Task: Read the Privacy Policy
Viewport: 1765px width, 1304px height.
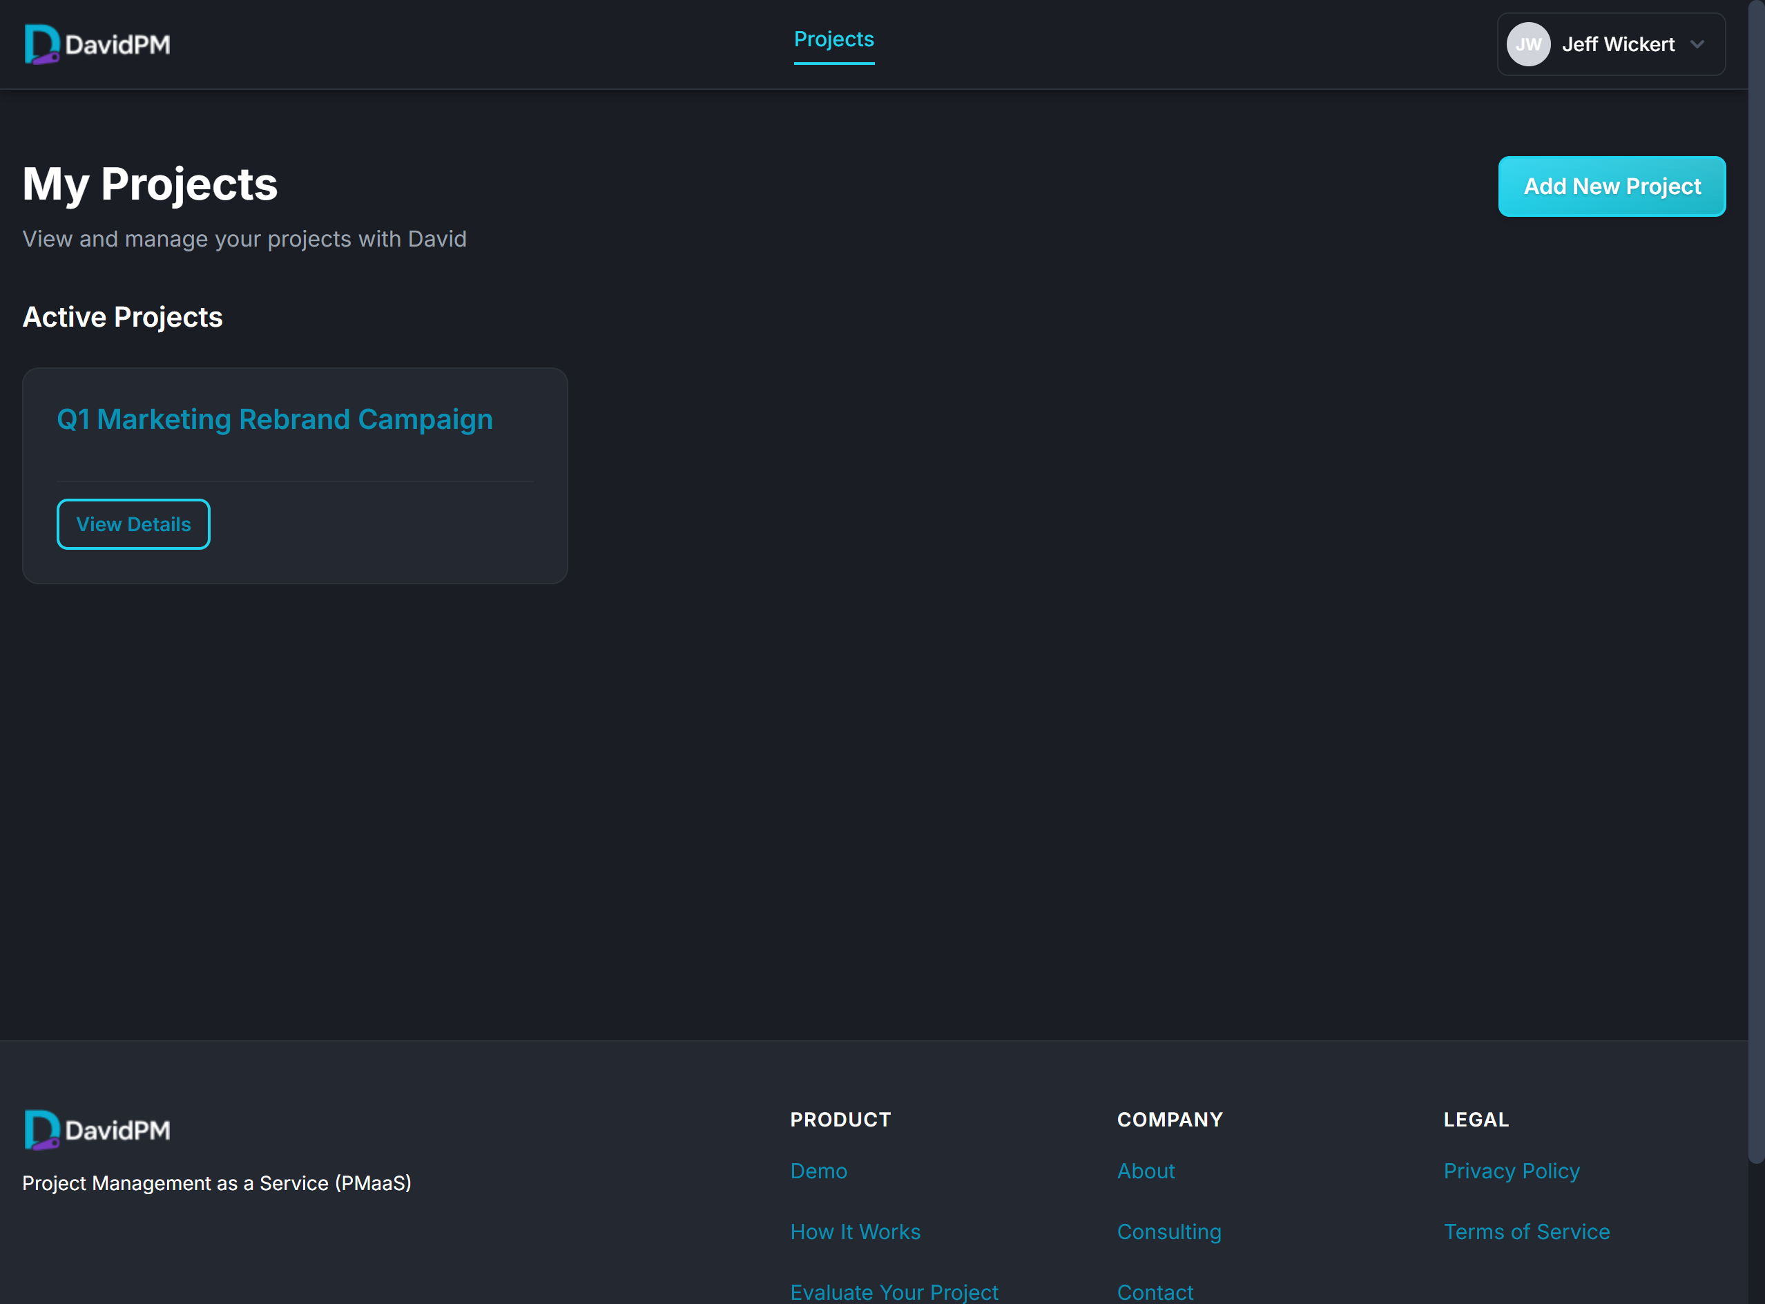Action: pos(1512,1171)
